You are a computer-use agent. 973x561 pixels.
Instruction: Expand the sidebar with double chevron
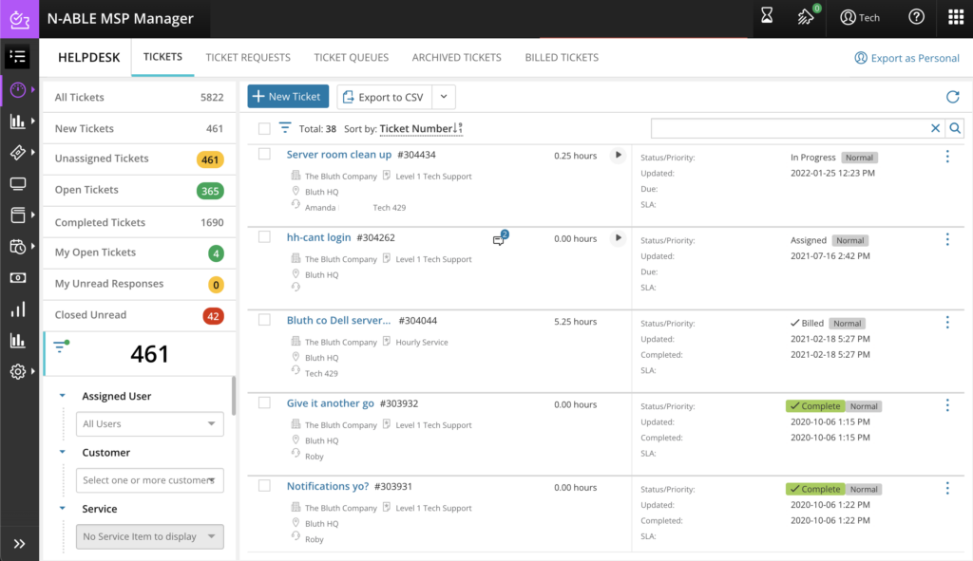19,544
